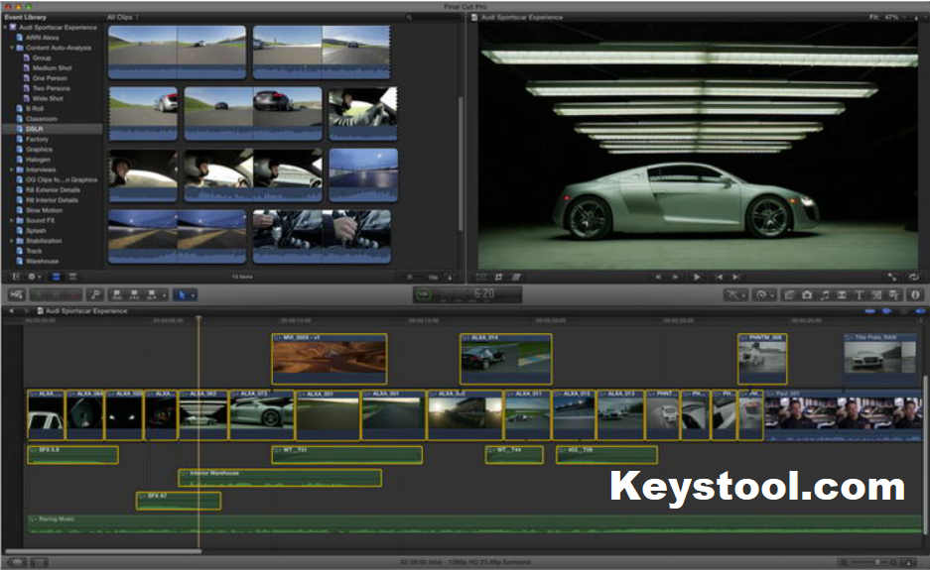Select the Interior Warehouse audio clip

click(280, 478)
